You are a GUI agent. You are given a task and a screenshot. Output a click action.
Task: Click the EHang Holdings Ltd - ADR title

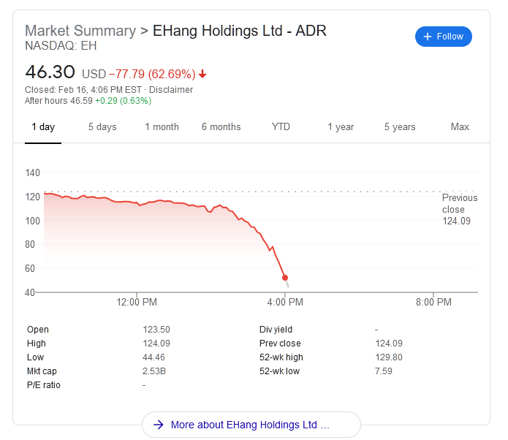click(239, 31)
